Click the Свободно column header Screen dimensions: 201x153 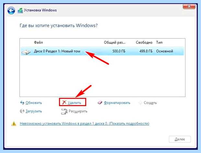(x=144, y=42)
